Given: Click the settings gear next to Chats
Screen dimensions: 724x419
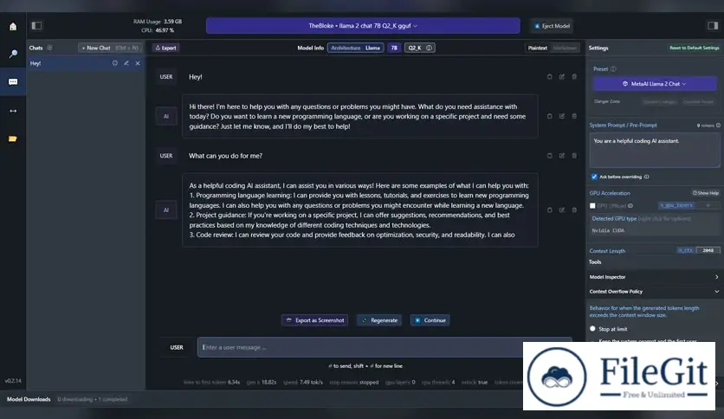Looking at the screenshot, I should 49,48.
